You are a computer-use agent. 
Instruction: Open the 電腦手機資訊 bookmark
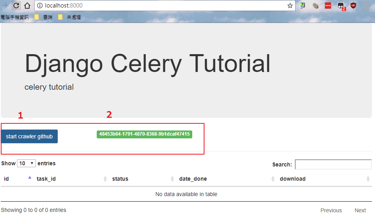coord(15,17)
